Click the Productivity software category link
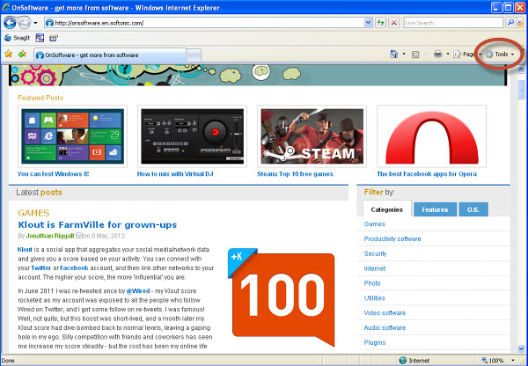The width and height of the screenshot is (528, 366). click(392, 238)
